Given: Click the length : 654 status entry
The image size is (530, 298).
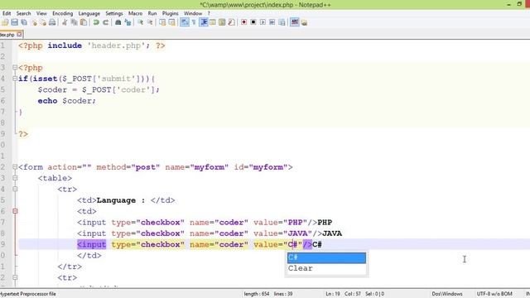Looking at the screenshot, I should click(x=257, y=294).
